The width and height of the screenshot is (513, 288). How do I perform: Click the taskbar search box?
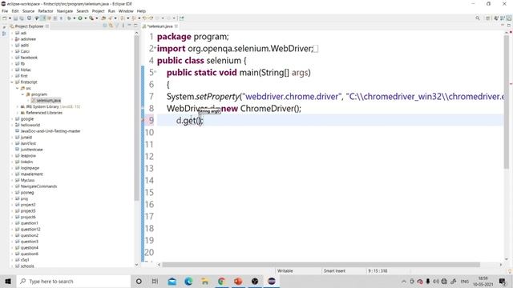tap(73, 281)
